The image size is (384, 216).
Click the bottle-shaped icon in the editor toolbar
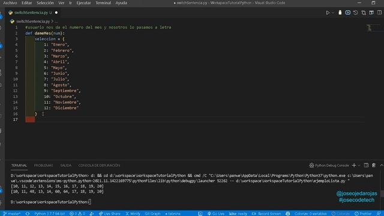pos(340,13)
